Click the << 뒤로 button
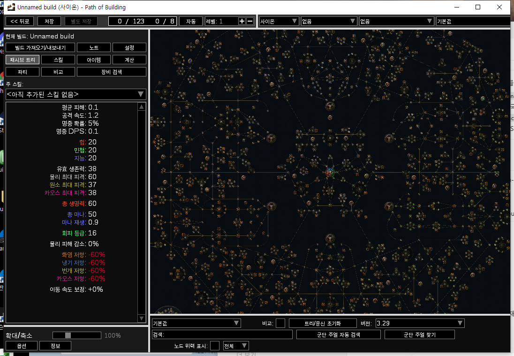The width and height of the screenshot is (514, 356). coord(20,21)
